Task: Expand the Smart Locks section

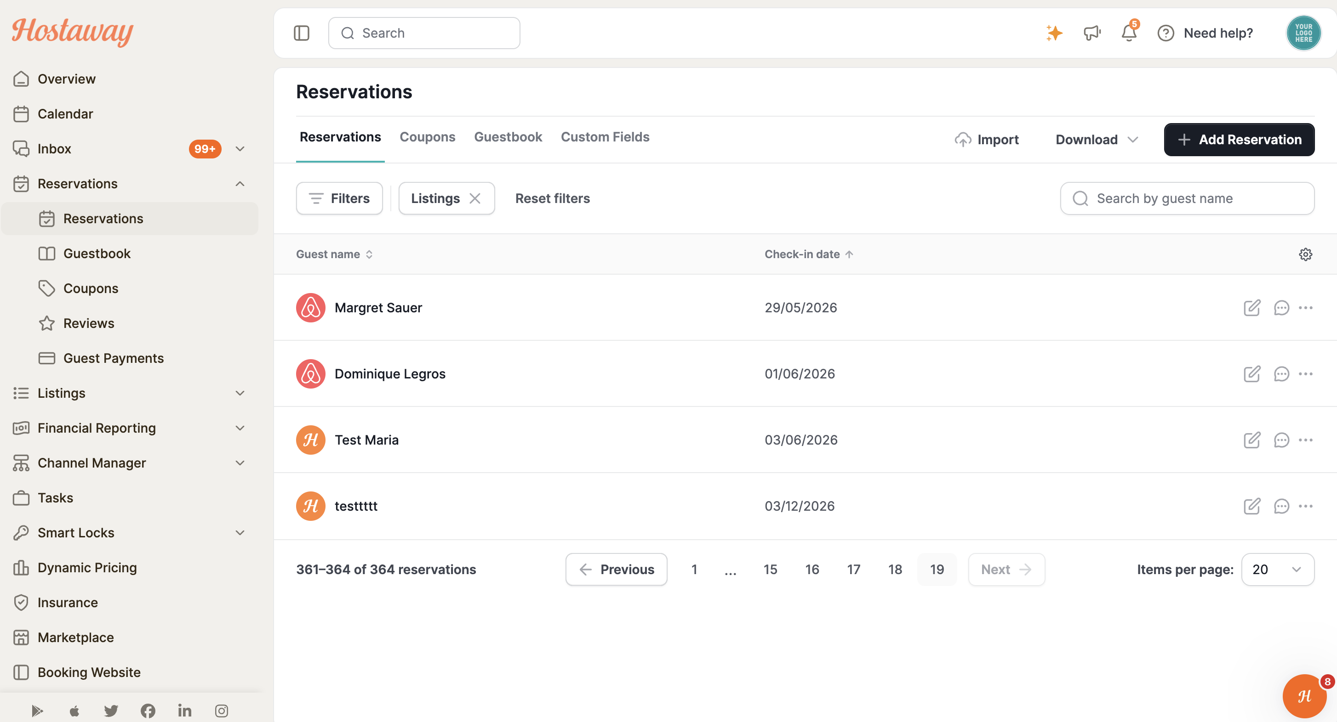Action: (x=240, y=532)
